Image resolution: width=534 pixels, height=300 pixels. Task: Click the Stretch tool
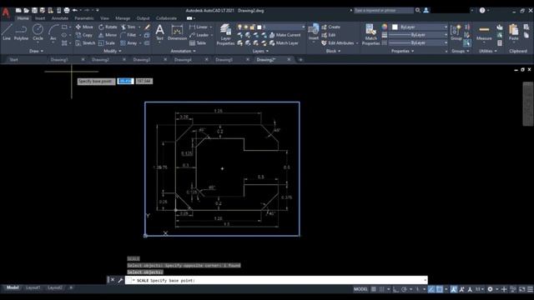(85, 43)
